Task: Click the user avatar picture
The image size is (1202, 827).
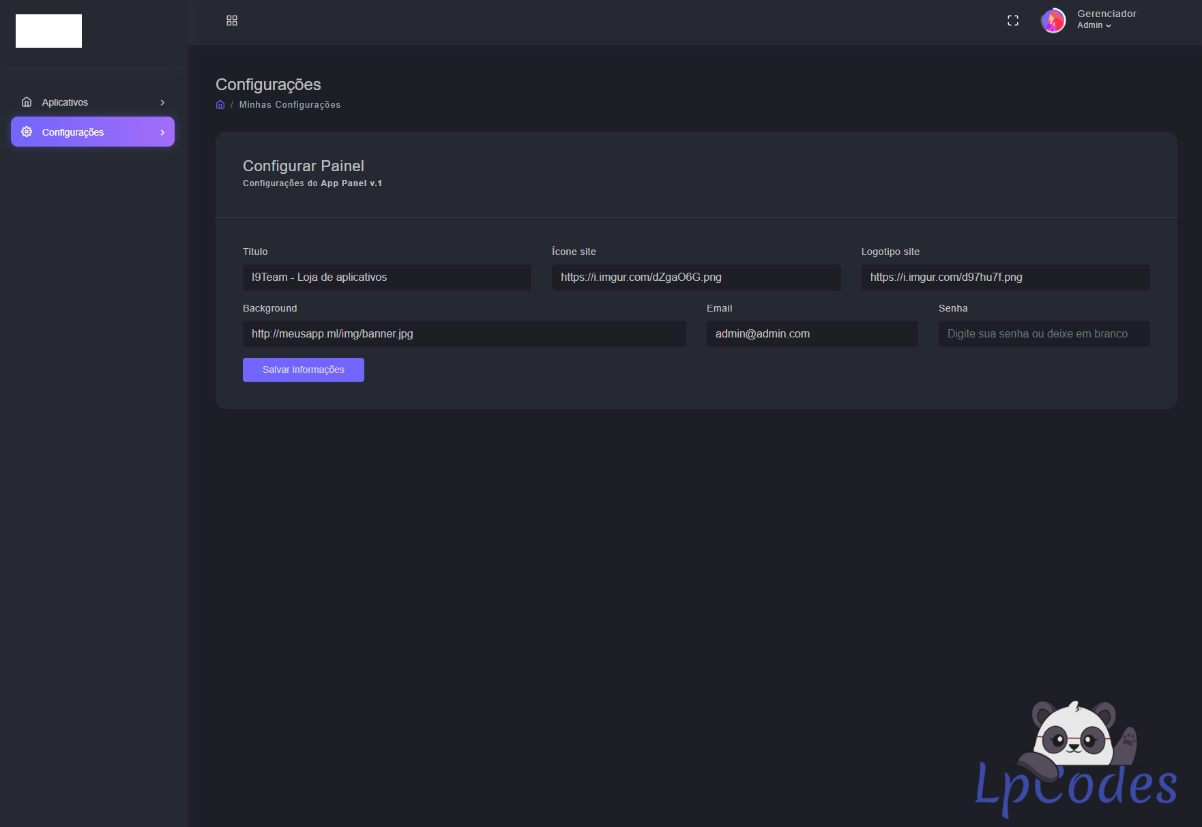Action: (1053, 20)
